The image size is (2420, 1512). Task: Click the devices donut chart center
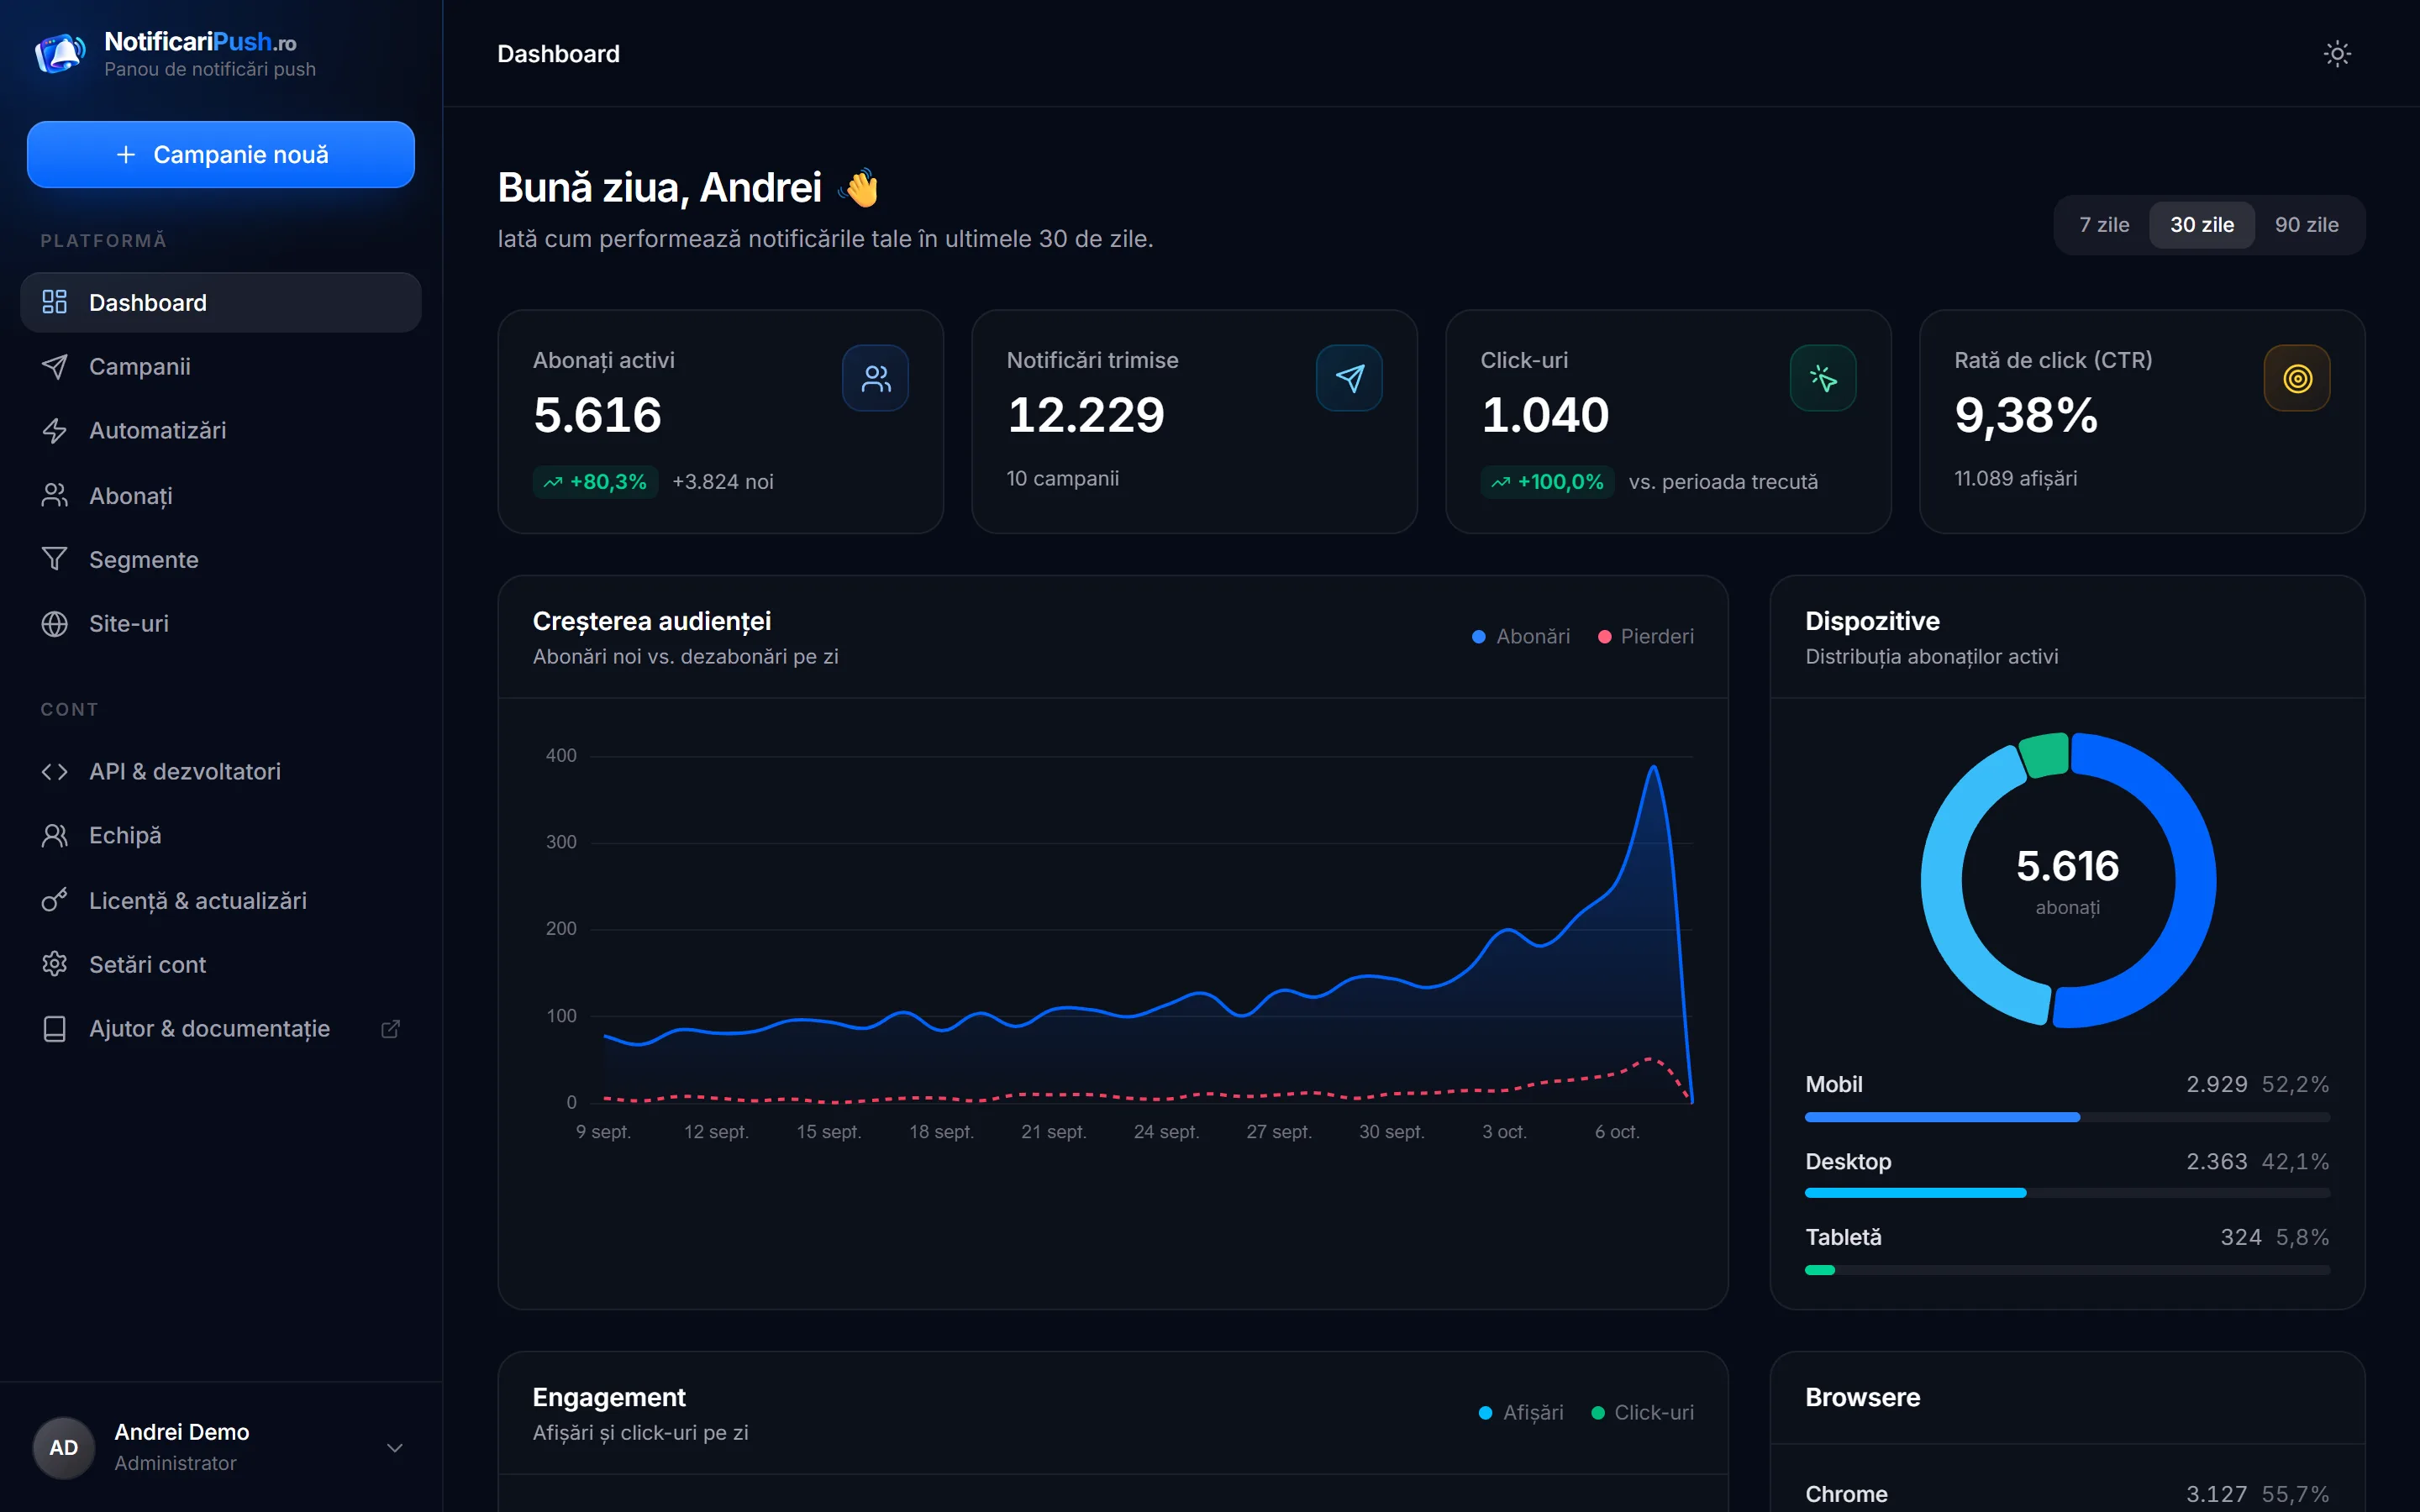click(x=2068, y=880)
